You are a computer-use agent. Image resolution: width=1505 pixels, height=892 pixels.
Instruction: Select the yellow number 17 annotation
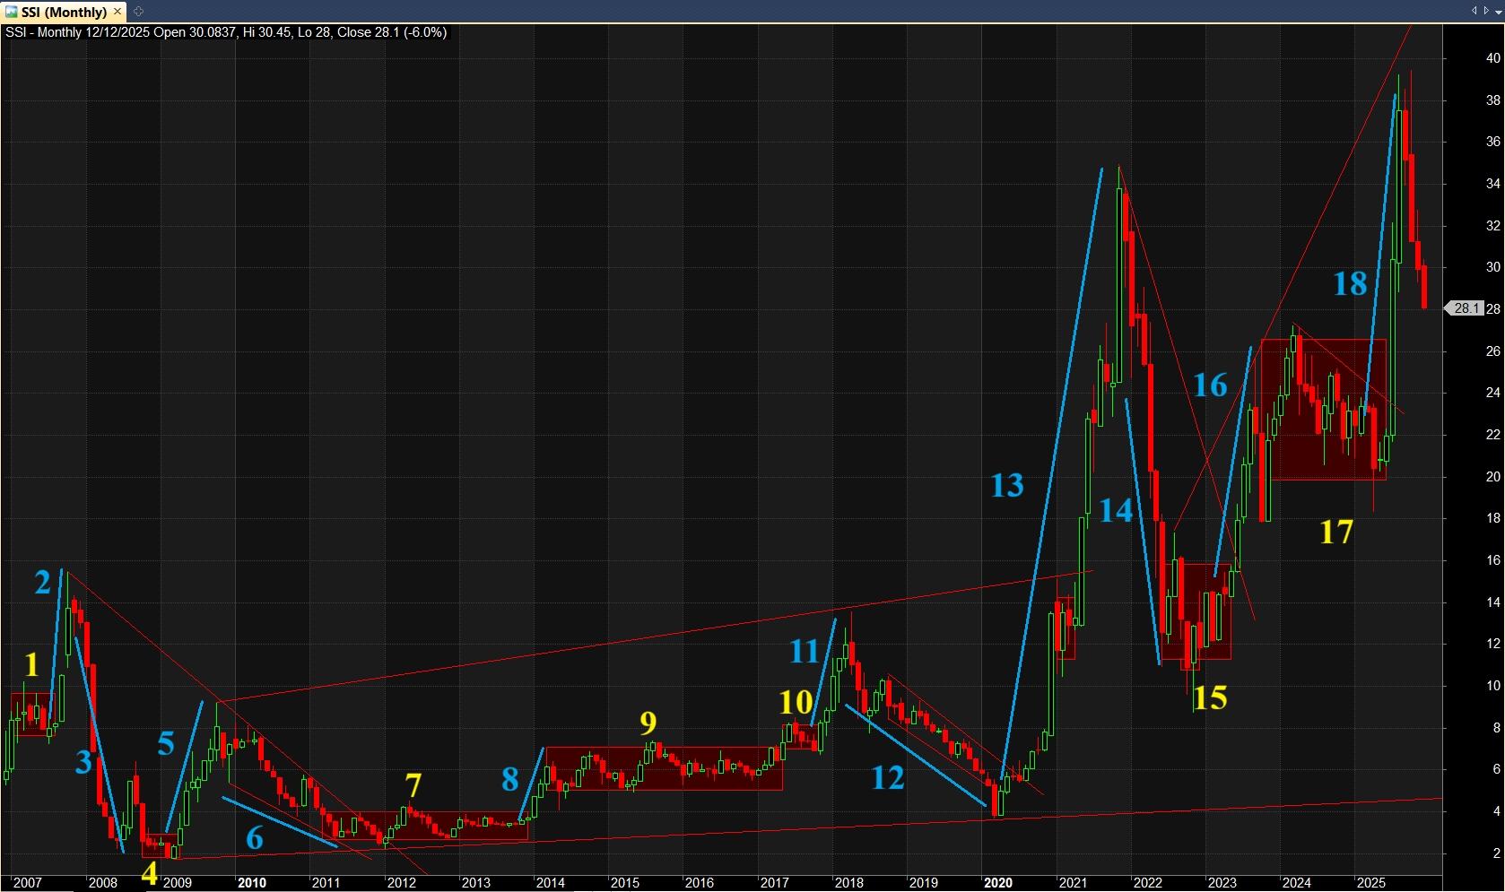(1335, 532)
